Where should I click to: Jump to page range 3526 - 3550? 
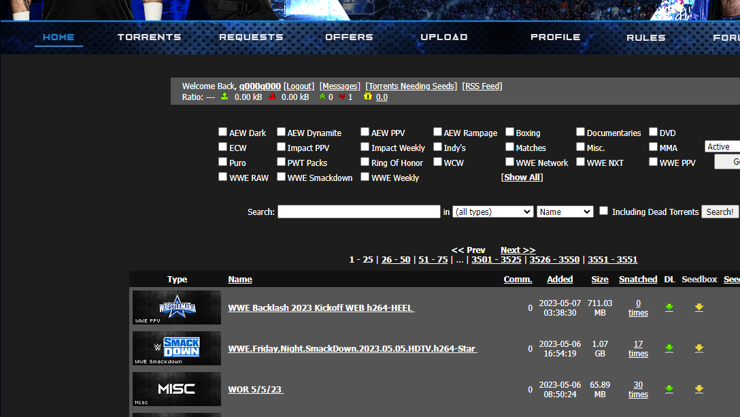554,259
